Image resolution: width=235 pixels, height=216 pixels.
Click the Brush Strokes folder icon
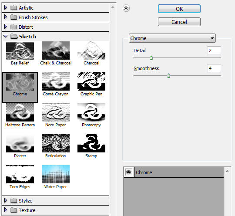13,17
